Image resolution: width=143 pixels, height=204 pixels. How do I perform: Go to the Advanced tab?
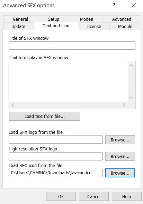pyautogui.click(x=122, y=19)
